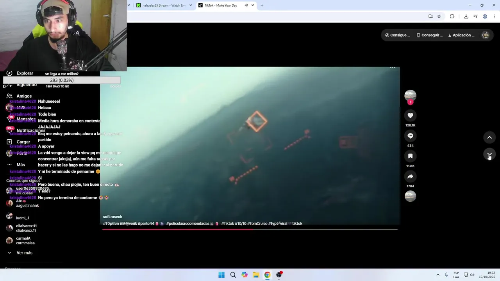
Task: Open the volume control in system tray
Action: (x=472, y=275)
